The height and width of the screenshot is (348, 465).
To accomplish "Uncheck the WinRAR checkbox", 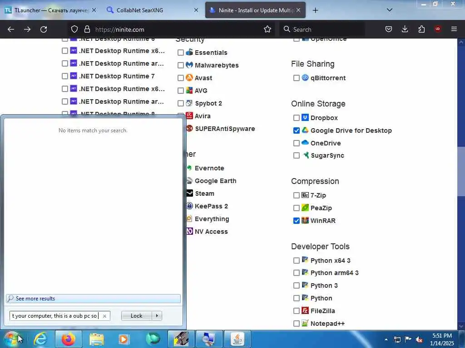I will click(296, 221).
